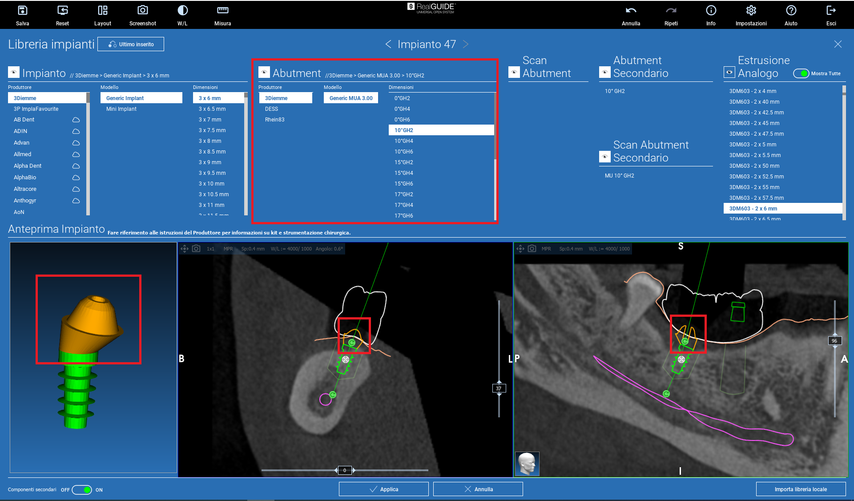Click the Reset icon in top toolbar
The height and width of the screenshot is (501, 854).
(62, 11)
